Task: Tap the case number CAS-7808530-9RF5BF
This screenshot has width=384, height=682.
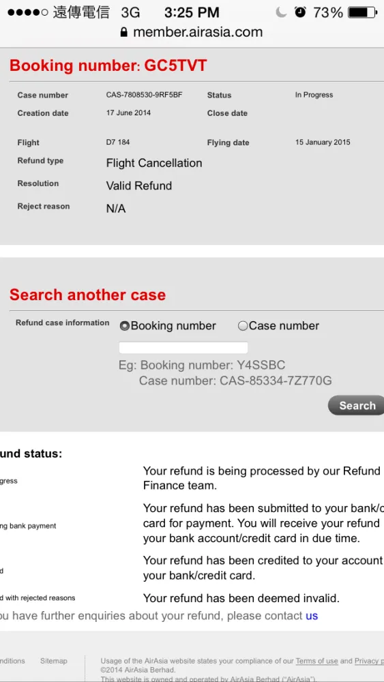Action: pyautogui.click(x=144, y=94)
